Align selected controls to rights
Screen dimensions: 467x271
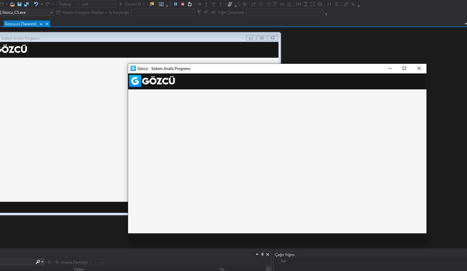[268, 4]
